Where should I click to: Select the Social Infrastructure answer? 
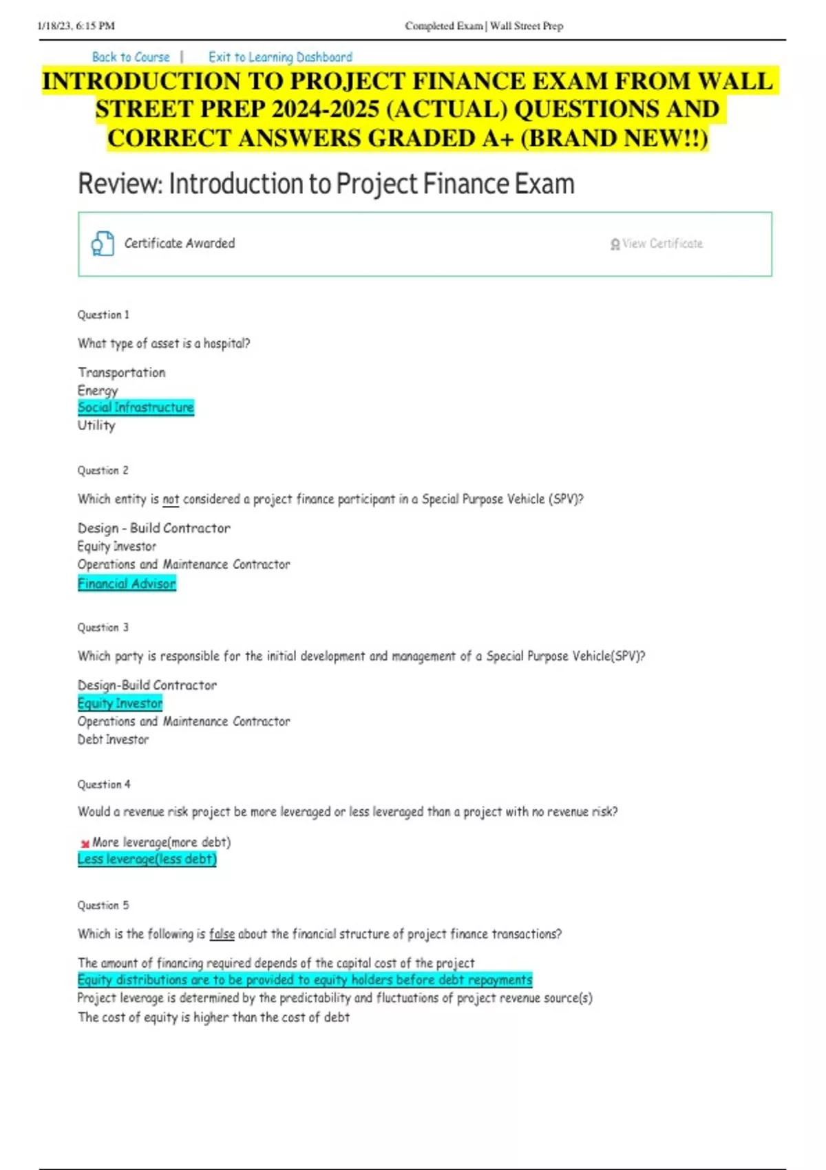[136, 407]
